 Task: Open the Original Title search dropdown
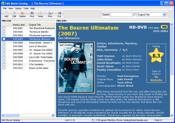pos(164,15)
